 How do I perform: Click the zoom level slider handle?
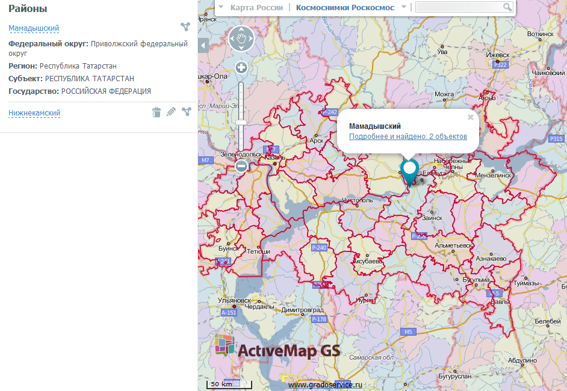[x=241, y=122]
